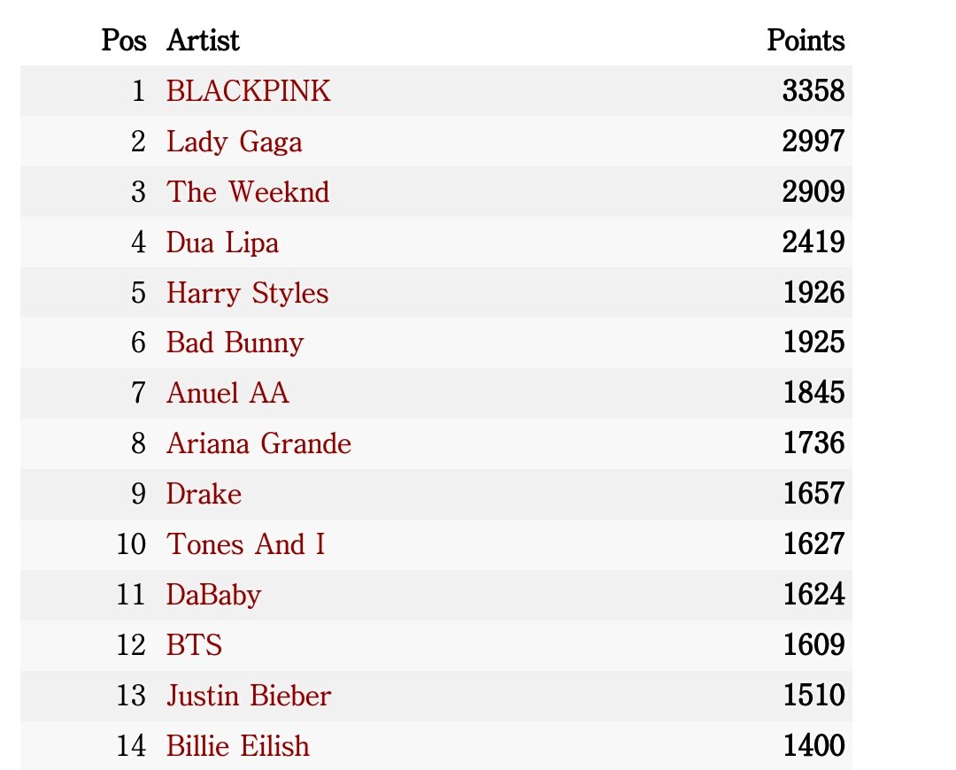Select Ariana Grande link
The image size is (956, 770).
[x=258, y=443]
